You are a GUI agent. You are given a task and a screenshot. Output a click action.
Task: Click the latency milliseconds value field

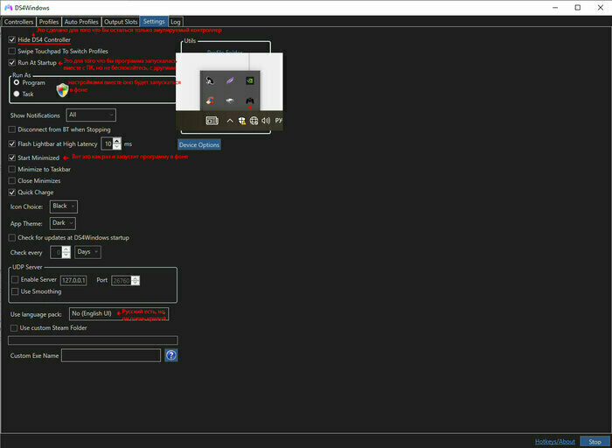coord(108,143)
